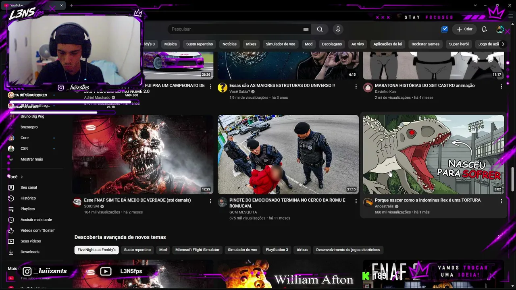
Task: Open Seus vídeos in the sidebar
Action: pos(31,241)
